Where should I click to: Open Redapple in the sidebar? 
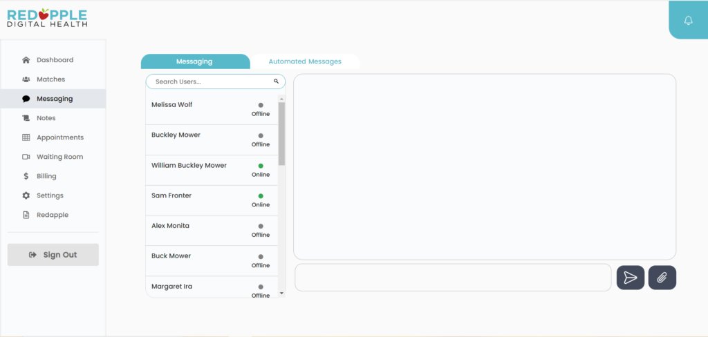(53, 215)
